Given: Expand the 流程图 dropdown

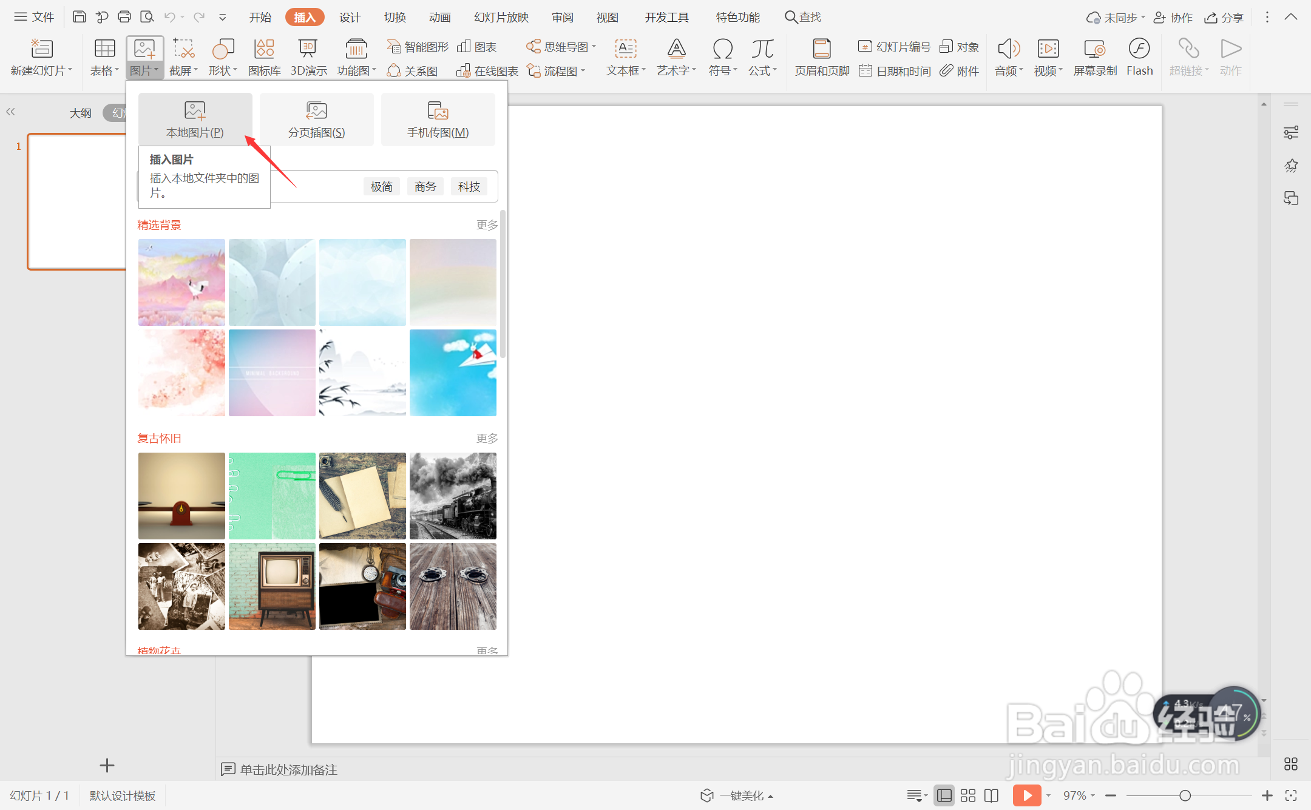Looking at the screenshot, I should (583, 71).
